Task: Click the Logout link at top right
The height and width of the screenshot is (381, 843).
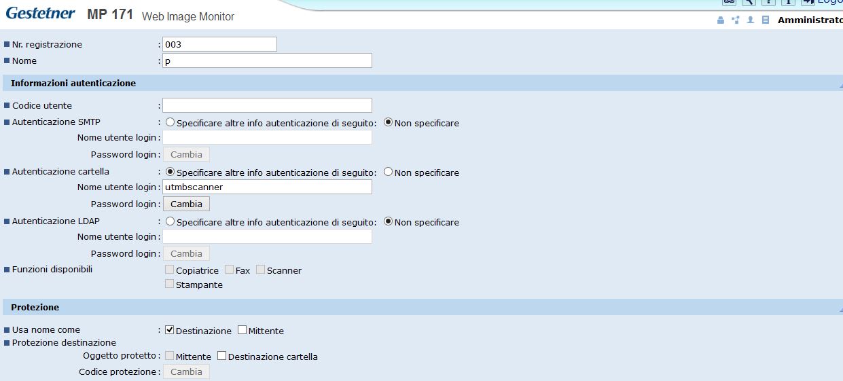Action: 829,2
